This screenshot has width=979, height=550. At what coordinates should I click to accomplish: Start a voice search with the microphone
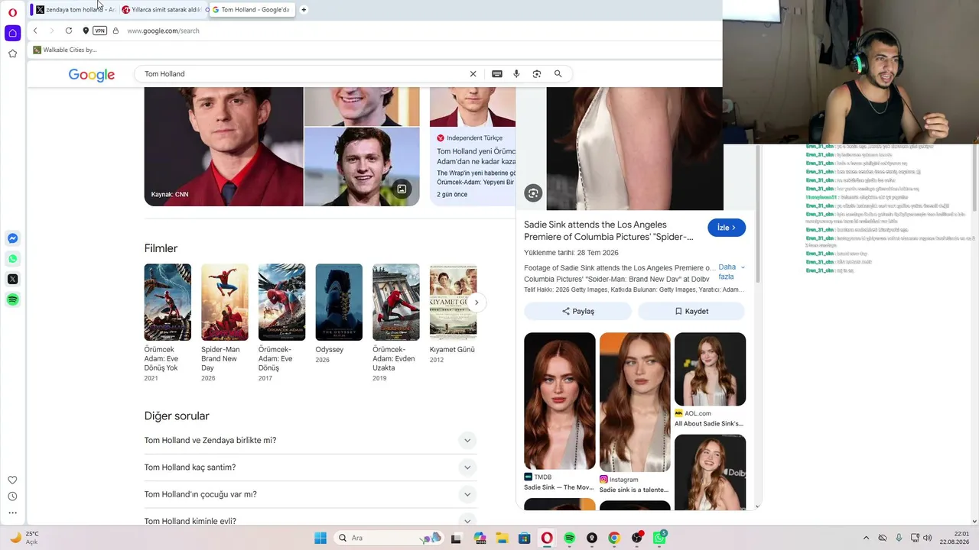(x=516, y=74)
